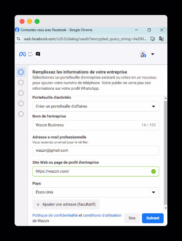182x241 pixels.
Task: Select the first highlighted step circle
Action: click(x=21, y=72)
